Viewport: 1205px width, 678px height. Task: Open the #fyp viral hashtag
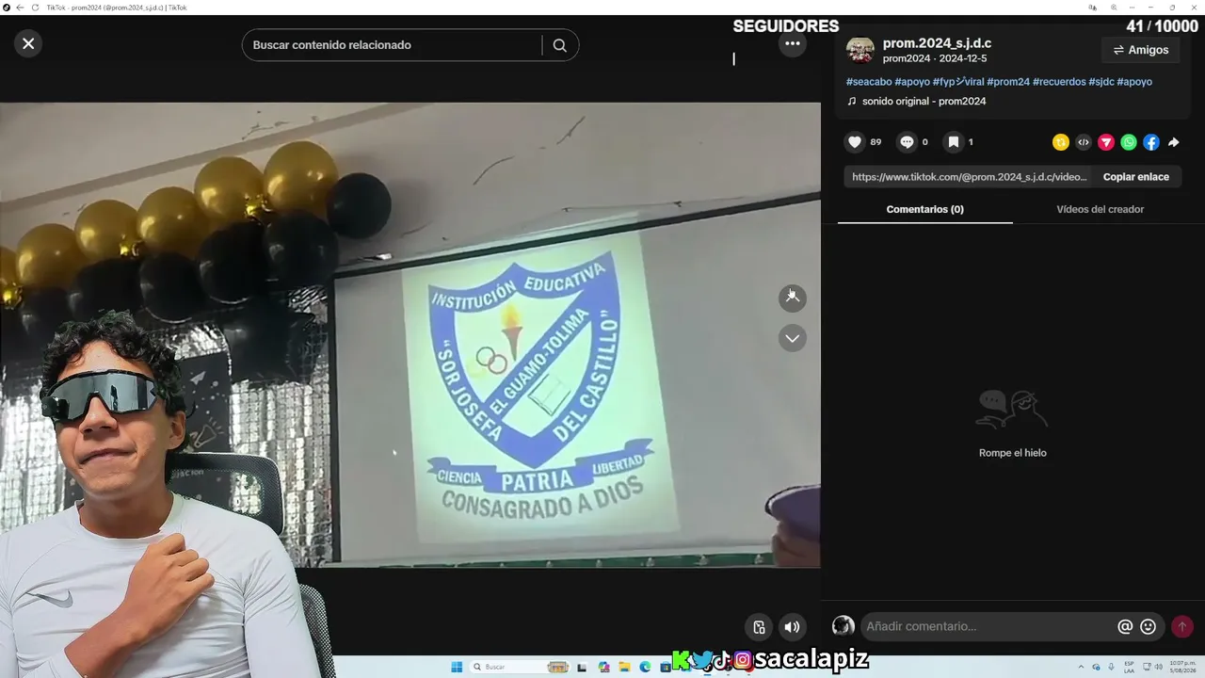pyautogui.click(x=958, y=82)
